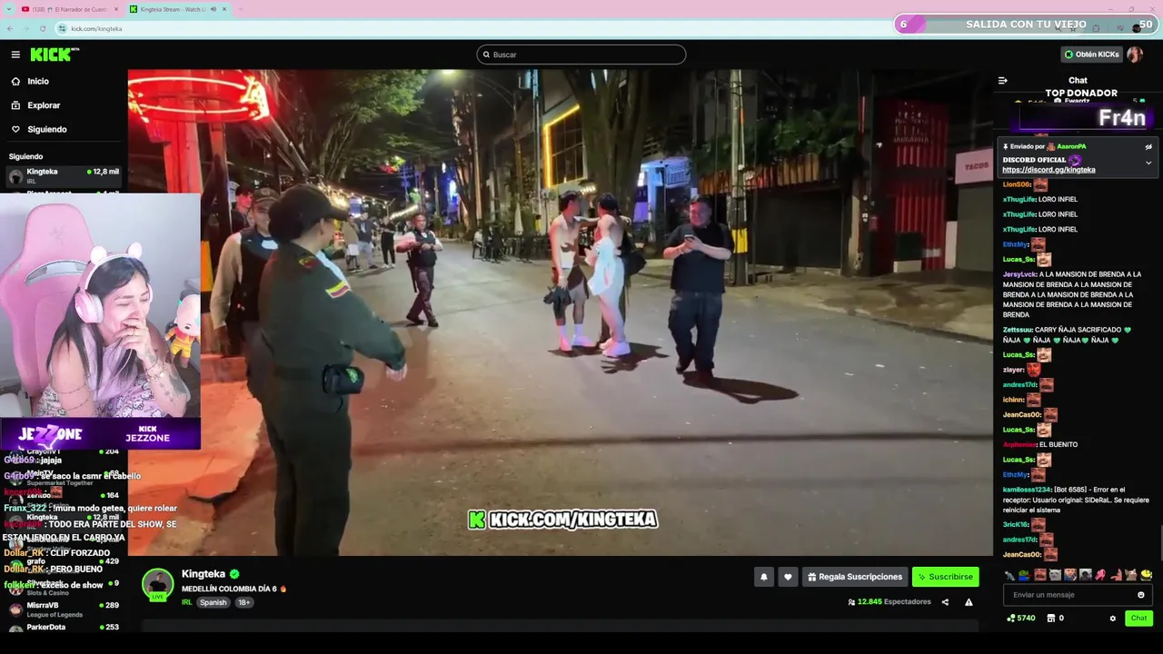This screenshot has width=1163, height=654.
Task: Select the Kingteka Stream browser tab
Action: point(178,9)
